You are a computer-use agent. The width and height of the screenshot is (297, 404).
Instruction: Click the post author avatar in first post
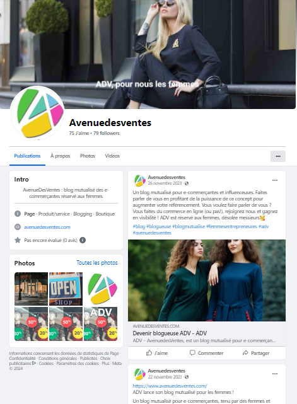click(x=139, y=180)
